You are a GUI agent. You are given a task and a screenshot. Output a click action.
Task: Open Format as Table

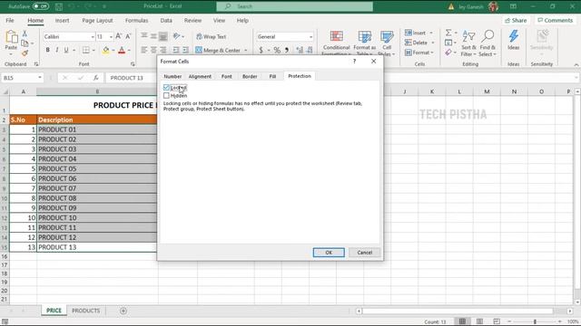[364, 43]
